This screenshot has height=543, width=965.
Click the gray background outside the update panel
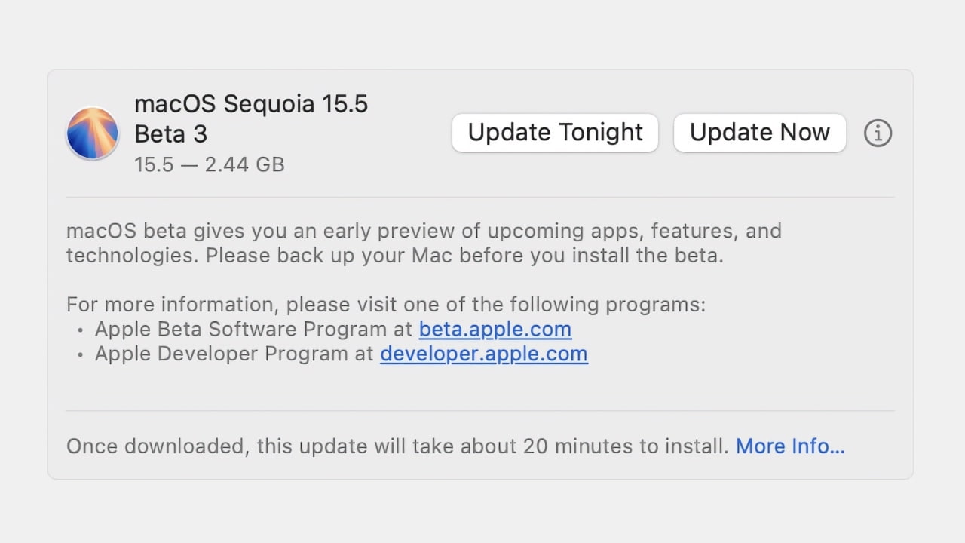(x=482, y=34)
